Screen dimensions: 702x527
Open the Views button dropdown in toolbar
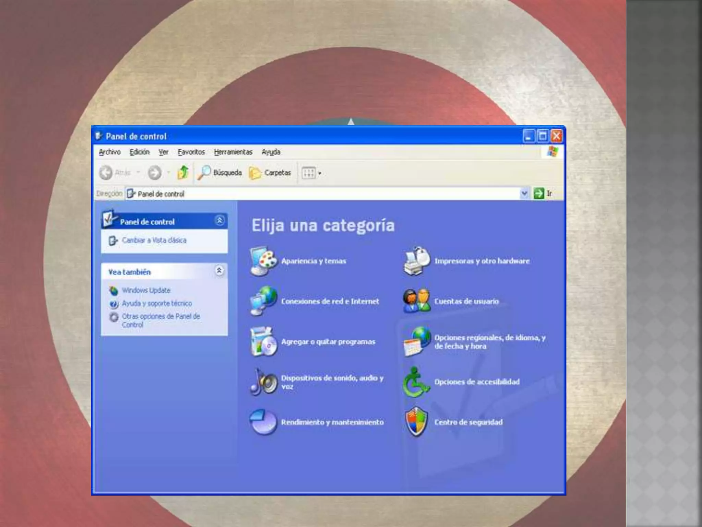[x=311, y=173]
